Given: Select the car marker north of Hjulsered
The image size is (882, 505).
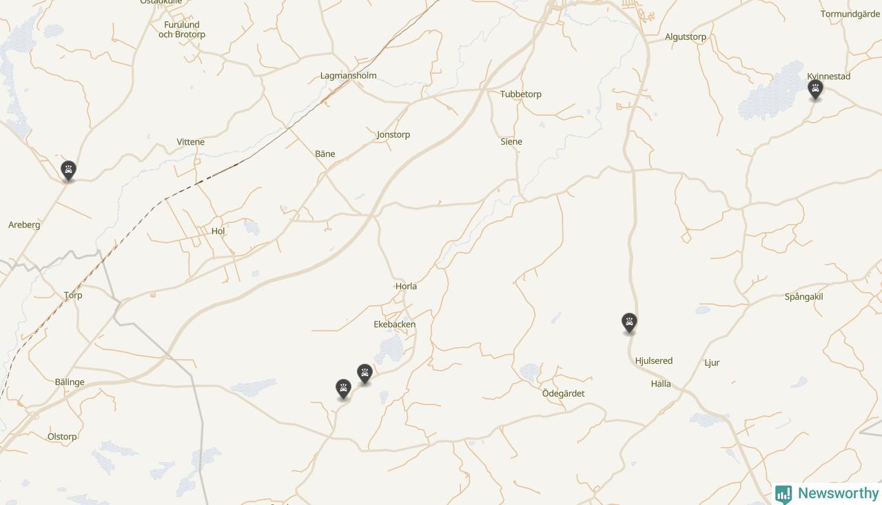Looking at the screenshot, I should pos(629,322).
